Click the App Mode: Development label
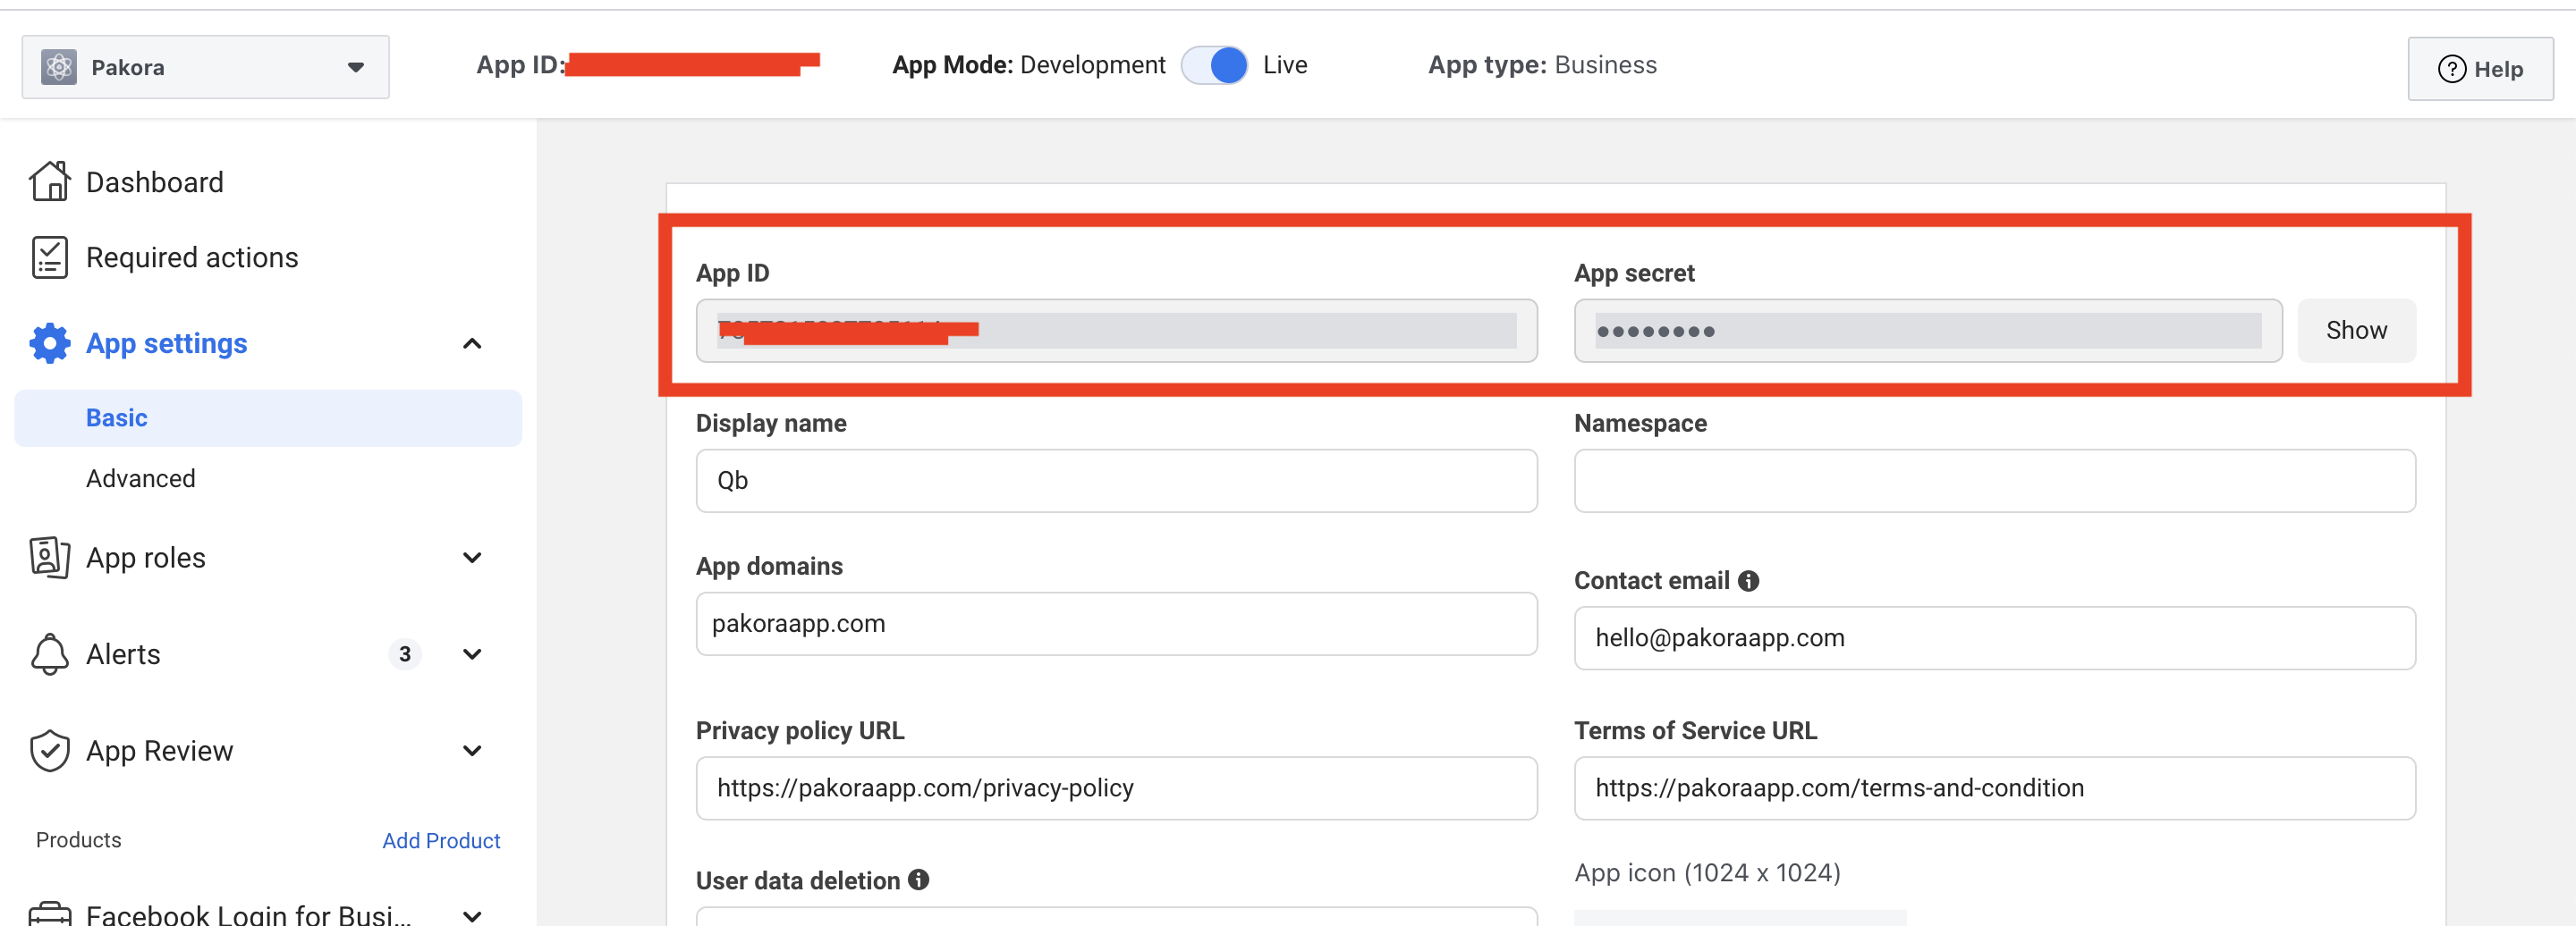2576x926 pixels. click(x=1029, y=65)
